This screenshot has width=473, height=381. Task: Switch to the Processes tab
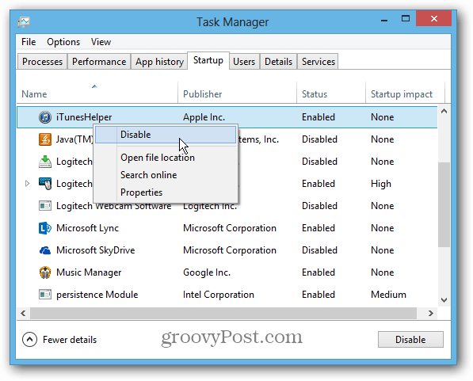42,62
